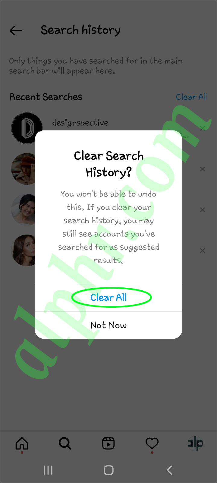Remove the third recent search entry
217x483 pixels.
203,210
